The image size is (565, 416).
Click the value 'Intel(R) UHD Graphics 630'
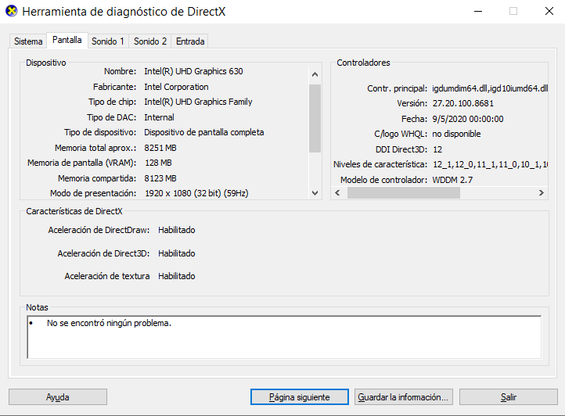193,71
